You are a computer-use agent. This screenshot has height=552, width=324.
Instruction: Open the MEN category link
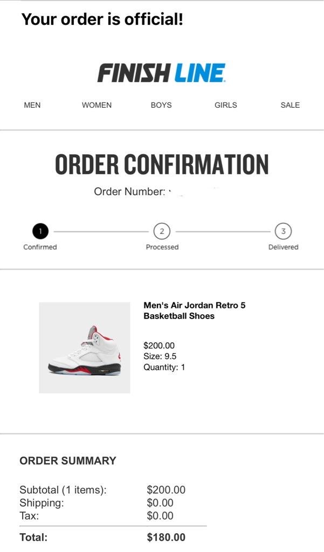32,105
